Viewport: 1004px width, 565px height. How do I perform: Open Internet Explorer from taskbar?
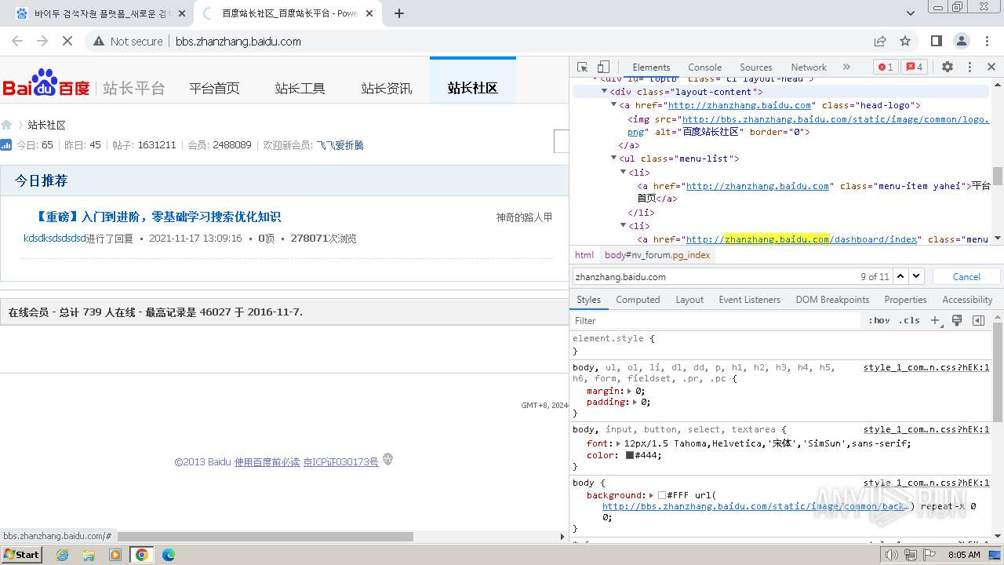click(62, 555)
